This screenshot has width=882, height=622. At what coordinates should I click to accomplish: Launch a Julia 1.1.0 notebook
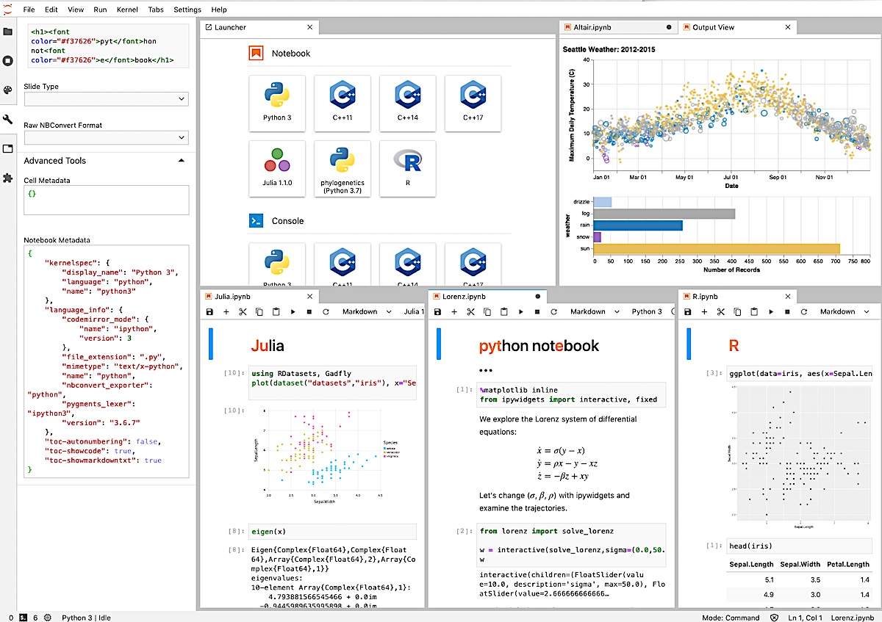tap(277, 169)
